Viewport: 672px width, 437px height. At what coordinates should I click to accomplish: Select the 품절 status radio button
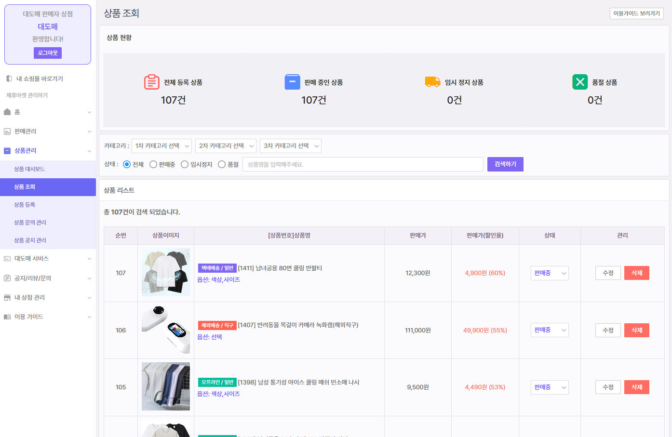(x=222, y=164)
